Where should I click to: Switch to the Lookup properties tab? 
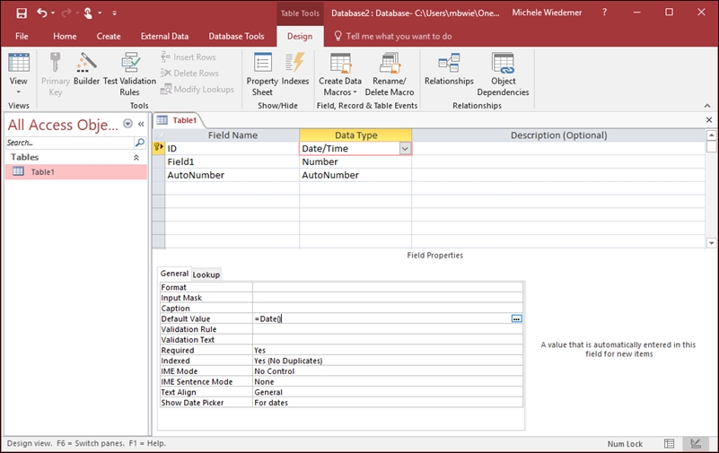(206, 274)
